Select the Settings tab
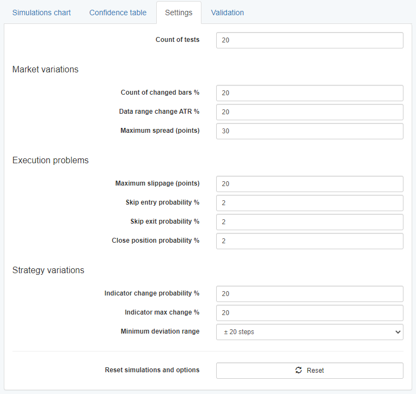This screenshot has width=416, height=394. click(179, 13)
